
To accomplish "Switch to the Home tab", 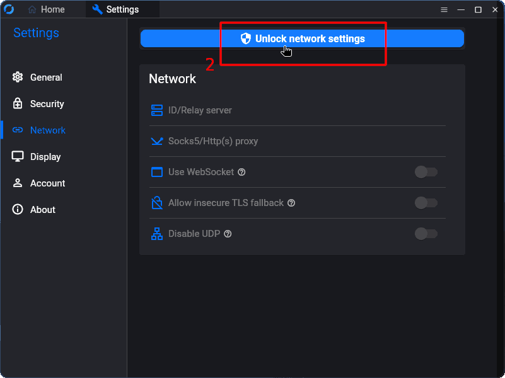I will [x=47, y=9].
